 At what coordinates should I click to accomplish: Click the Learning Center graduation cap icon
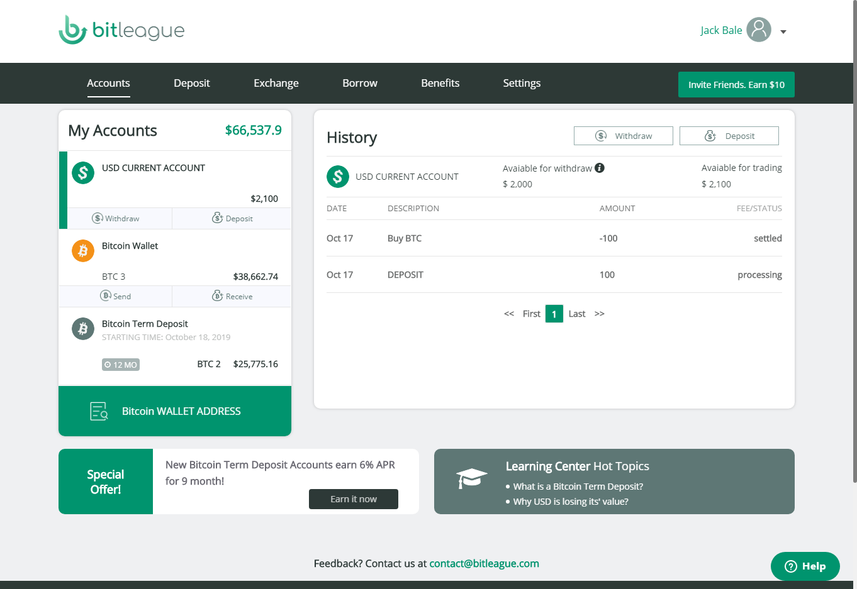(x=472, y=478)
